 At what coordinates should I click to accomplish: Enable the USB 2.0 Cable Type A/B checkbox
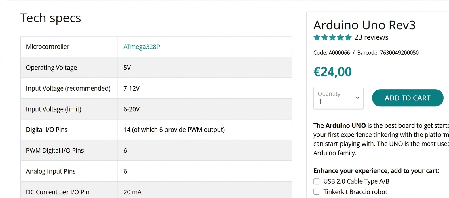[317, 182]
